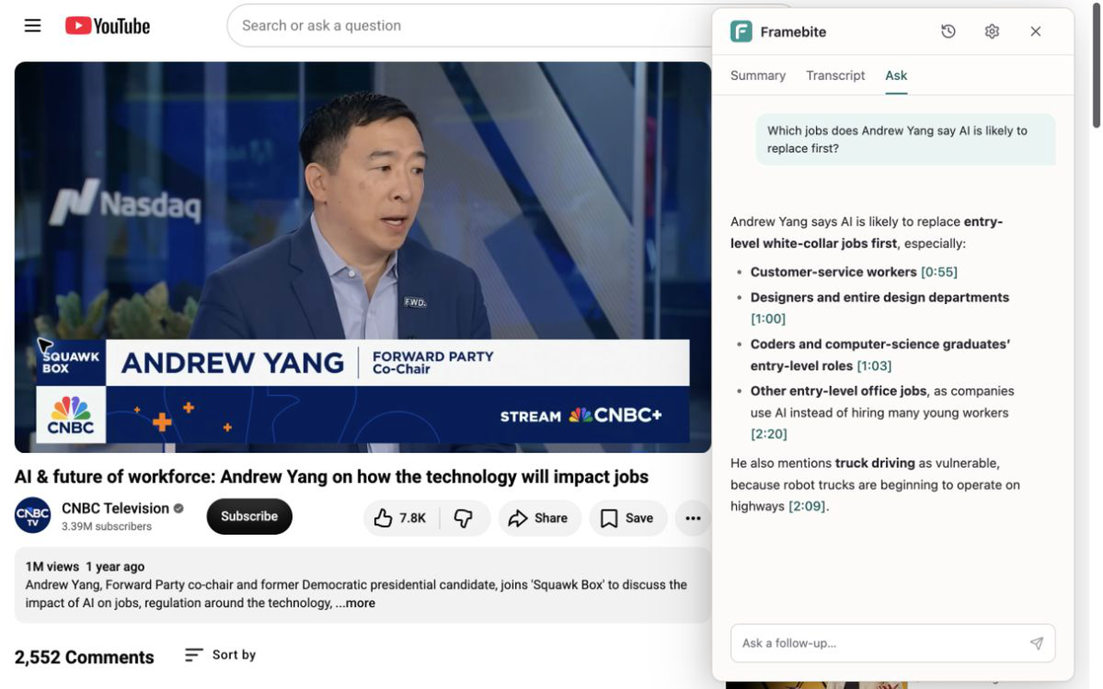Open Framebite settings gear

tap(992, 32)
